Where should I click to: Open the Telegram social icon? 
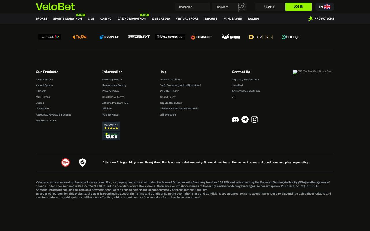click(245, 120)
